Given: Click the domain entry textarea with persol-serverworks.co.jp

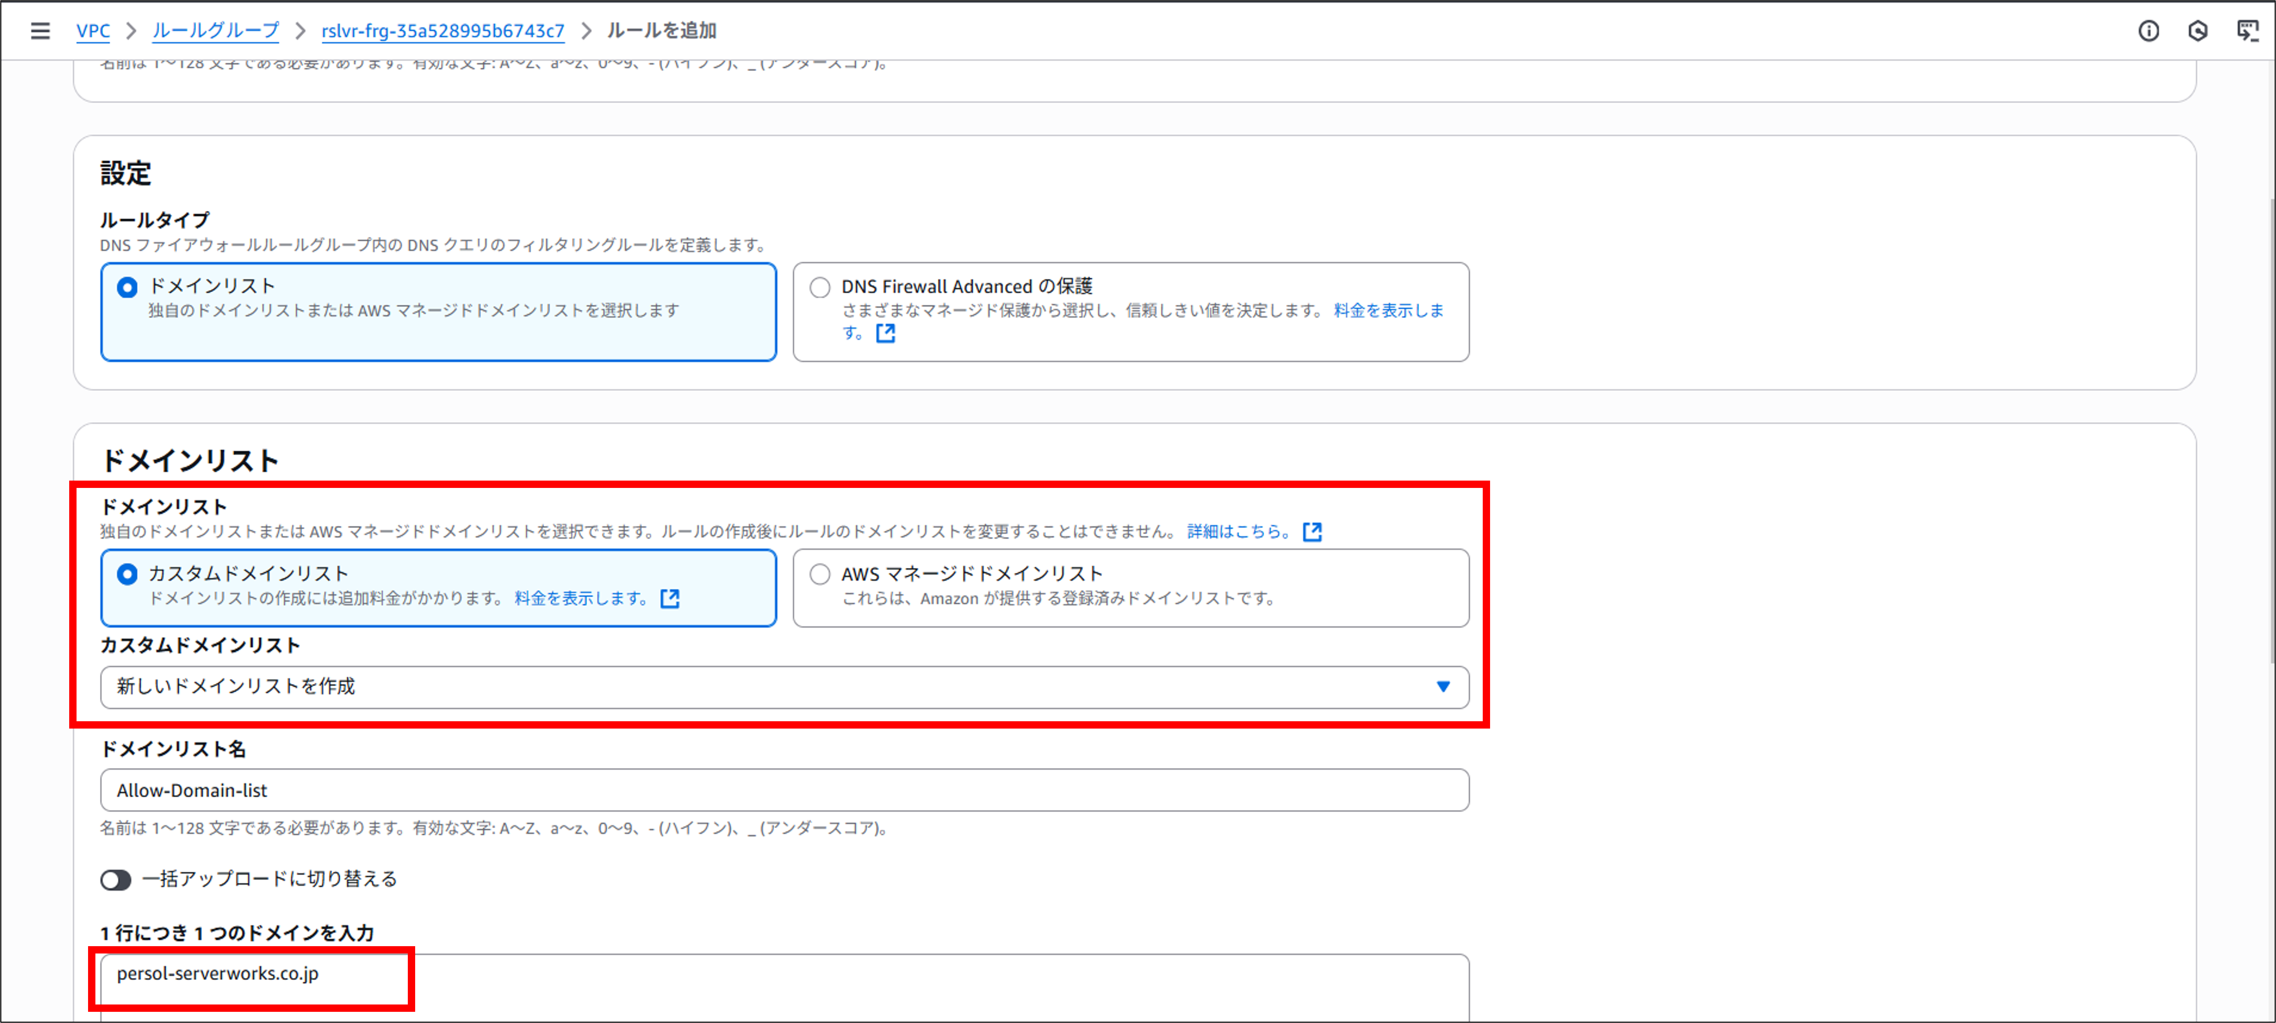Looking at the screenshot, I should point(785,988).
